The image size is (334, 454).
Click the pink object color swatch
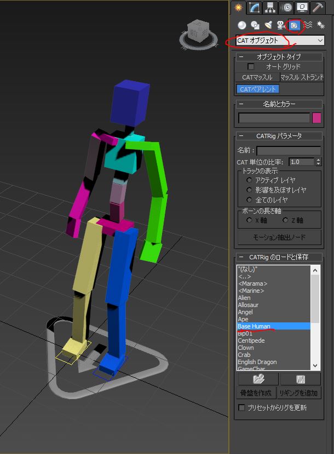(x=316, y=118)
